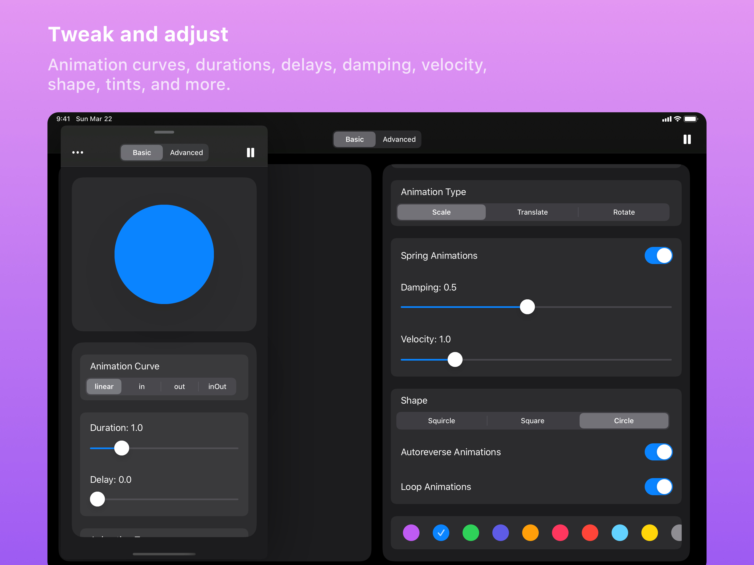Choose the Square shape option
Image resolution: width=754 pixels, height=565 pixels.
pyautogui.click(x=532, y=420)
